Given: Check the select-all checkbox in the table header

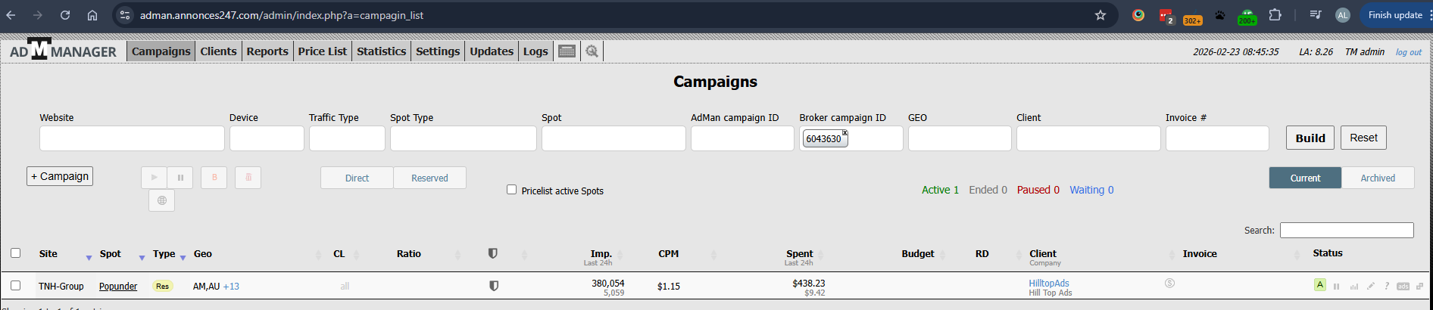Looking at the screenshot, I should point(15,253).
